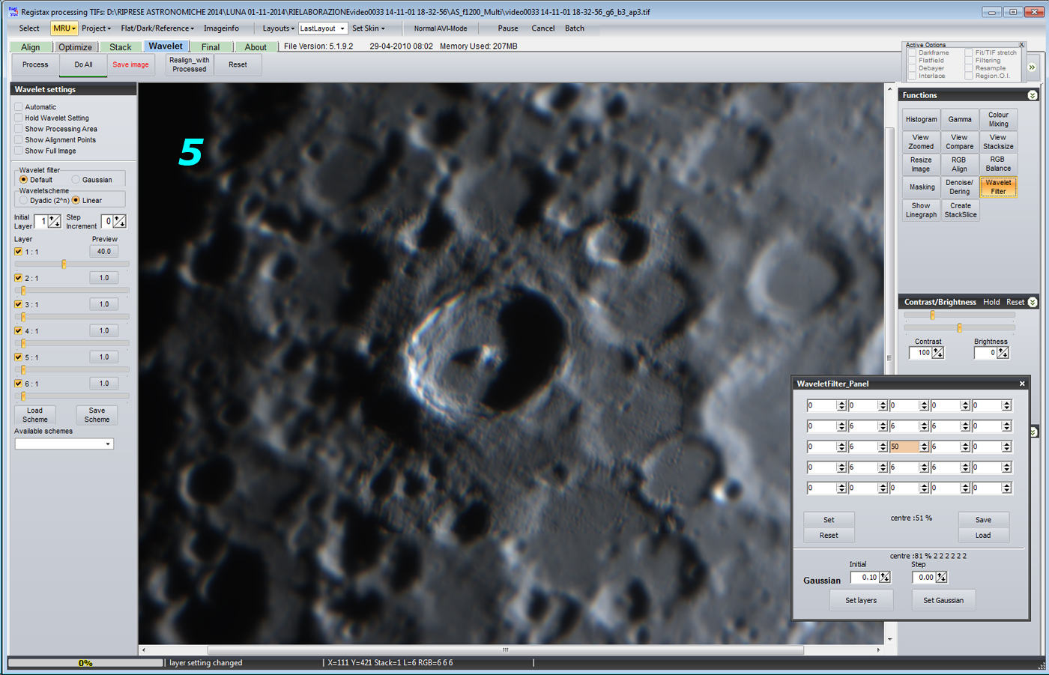Click View Zoomed function
The height and width of the screenshot is (675, 1049).
pos(921,142)
